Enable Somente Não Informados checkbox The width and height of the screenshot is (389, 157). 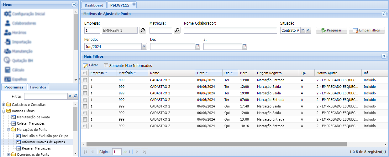[106, 66]
